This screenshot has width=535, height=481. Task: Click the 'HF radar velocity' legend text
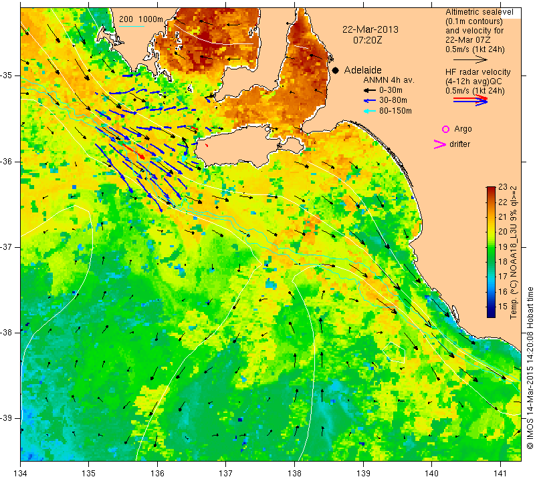tap(477, 72)
